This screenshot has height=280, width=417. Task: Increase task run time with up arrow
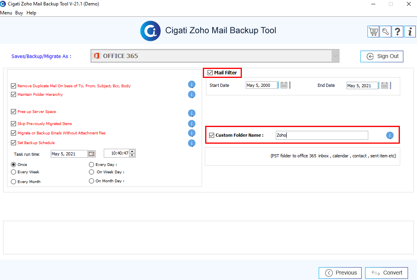(x=132, y=151)
